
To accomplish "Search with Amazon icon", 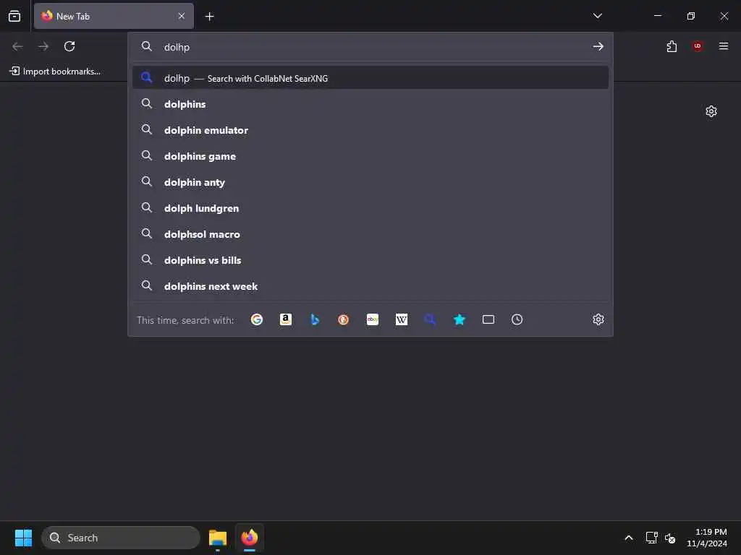I will point(285,319).
